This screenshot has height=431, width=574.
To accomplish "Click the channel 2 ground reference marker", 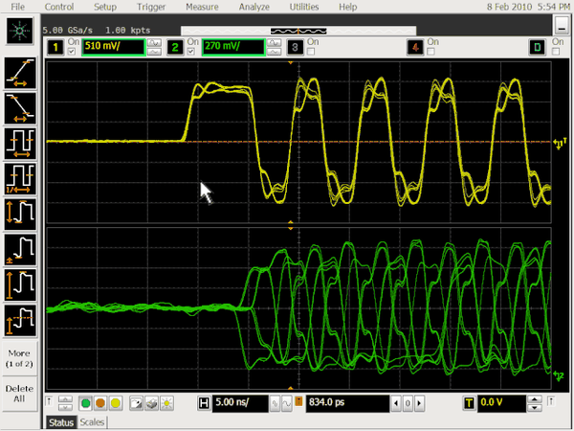I will 559,375.
